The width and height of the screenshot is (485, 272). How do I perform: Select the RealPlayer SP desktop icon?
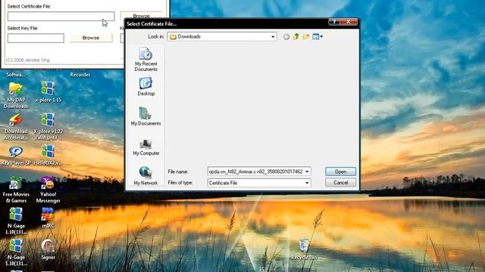pyautogui.click(x=16, y=156)
